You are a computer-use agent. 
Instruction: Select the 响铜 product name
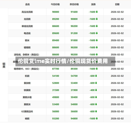click(27, 119)
